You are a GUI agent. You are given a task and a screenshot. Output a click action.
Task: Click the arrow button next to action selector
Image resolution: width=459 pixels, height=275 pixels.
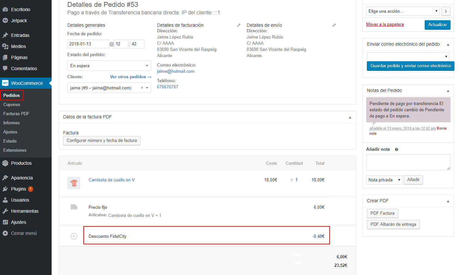click(446, 11)
